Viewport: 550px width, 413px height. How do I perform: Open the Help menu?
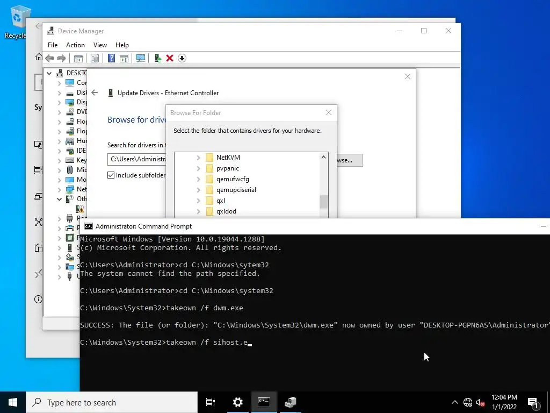(122, 45)
